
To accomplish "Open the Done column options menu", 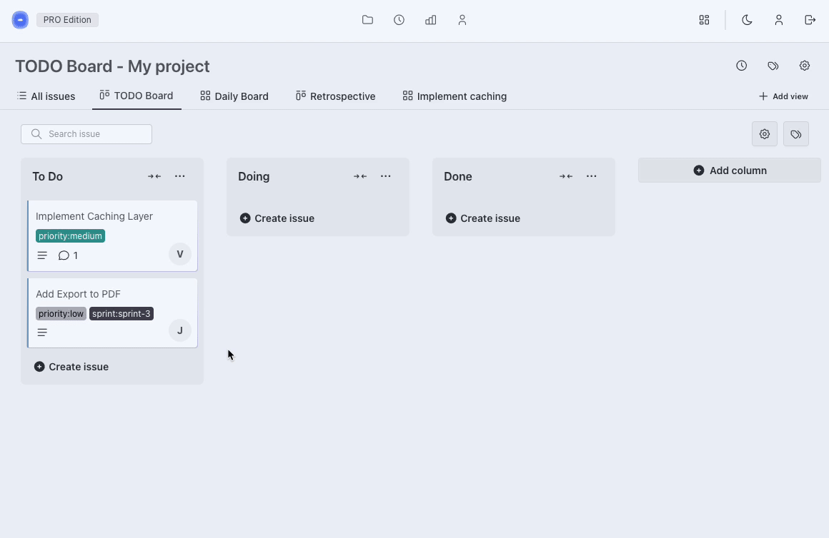I will click(x=591, y=176).
